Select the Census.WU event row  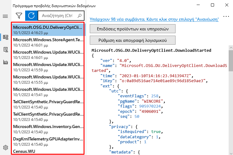[48, 151]
